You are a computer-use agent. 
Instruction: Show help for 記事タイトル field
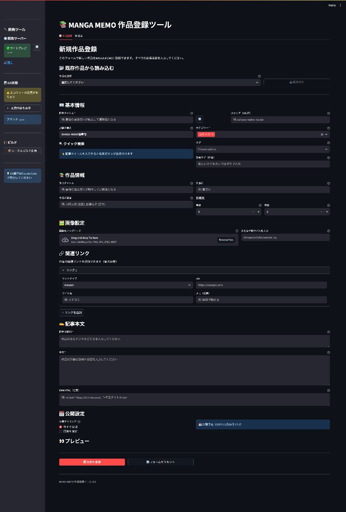tap(191, 113)
